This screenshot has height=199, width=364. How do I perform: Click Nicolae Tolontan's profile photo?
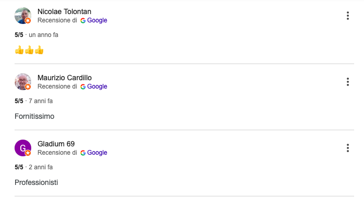[23, 16]
